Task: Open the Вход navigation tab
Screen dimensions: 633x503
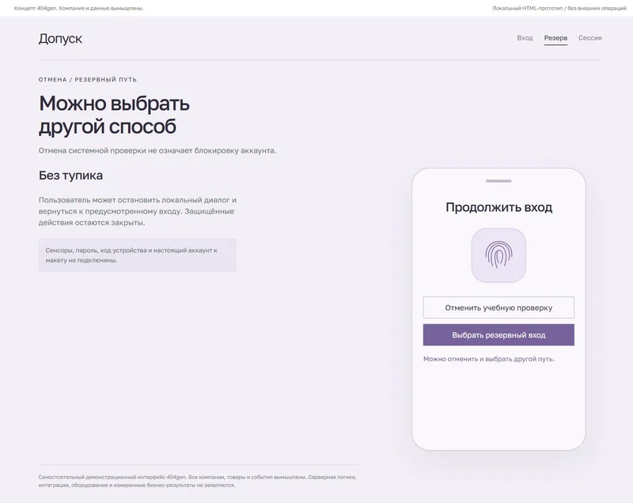Action: tap(525, 38)
